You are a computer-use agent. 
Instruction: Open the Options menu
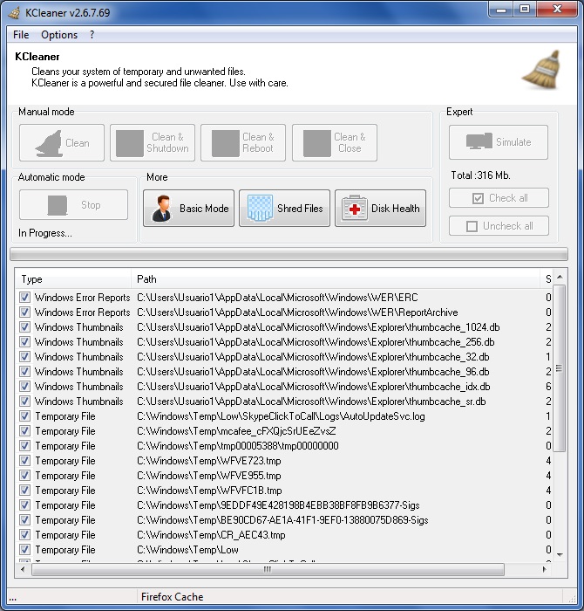[x=59, y=35]
